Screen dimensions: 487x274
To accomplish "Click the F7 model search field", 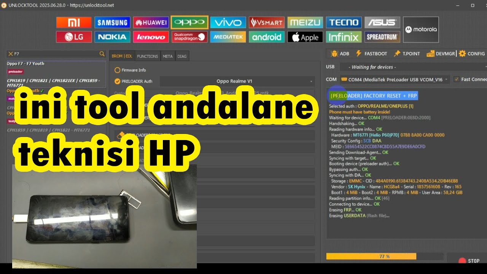I will pyautogui.click(x=56, y=54).
